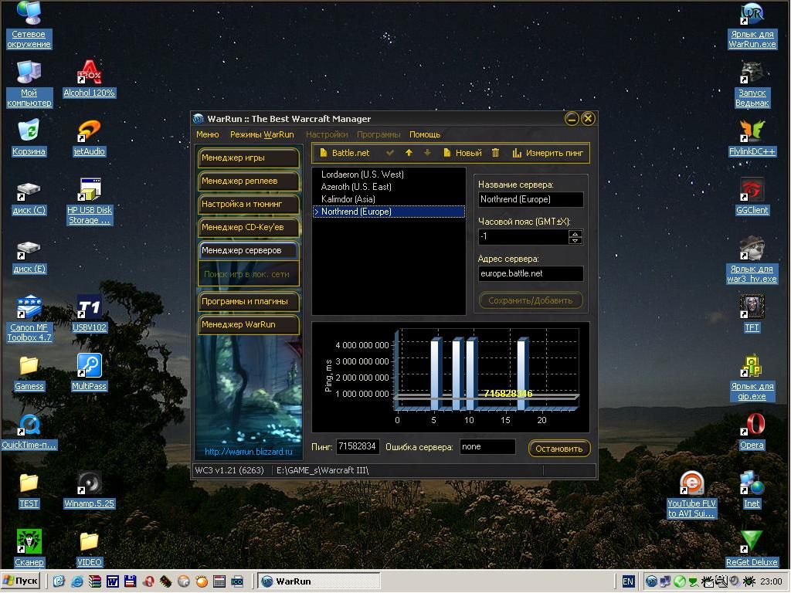
Task: Select Northrend (Europe) server row
Action: click(389, 212)
